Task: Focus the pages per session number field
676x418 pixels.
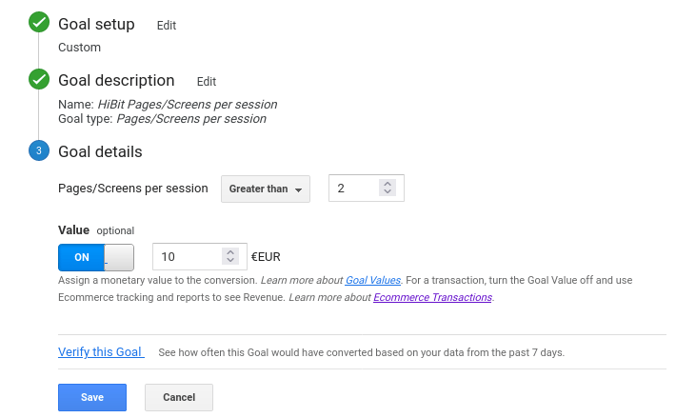Action: pyautogui.click(x=367, y=188)
